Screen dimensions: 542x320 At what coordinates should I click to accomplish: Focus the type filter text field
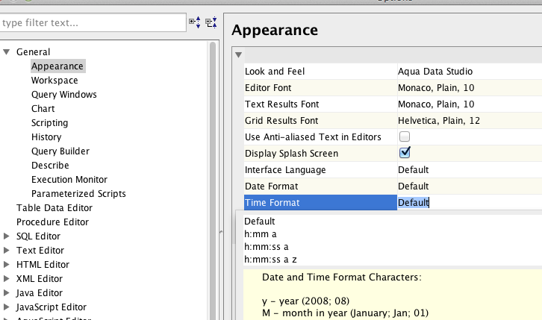point(93,23)
